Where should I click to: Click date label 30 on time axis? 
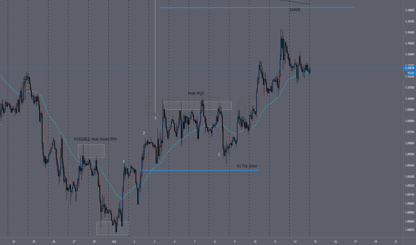94,241
